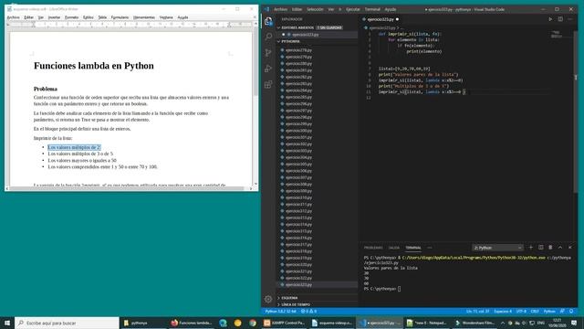This screenshot has width=584, height=329.
Task: Open the Chrome icon on the taskbar
Action: tap(253, 323)
